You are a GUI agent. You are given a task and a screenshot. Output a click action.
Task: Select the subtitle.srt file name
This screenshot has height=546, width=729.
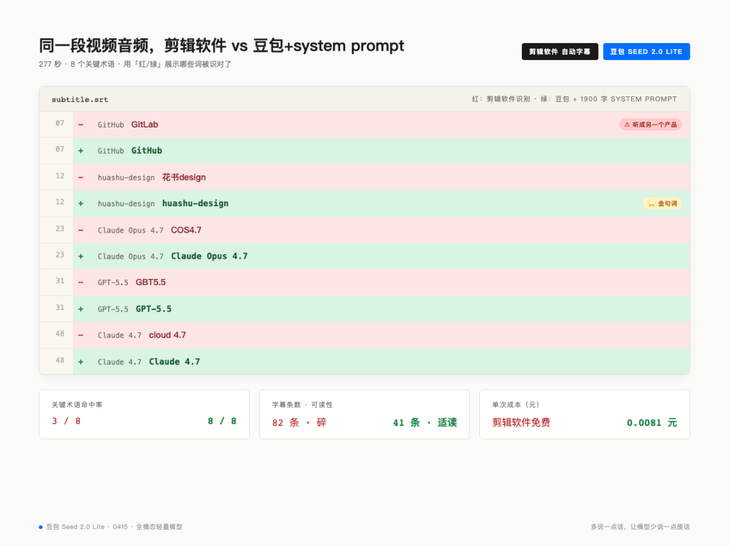(80, 99)
